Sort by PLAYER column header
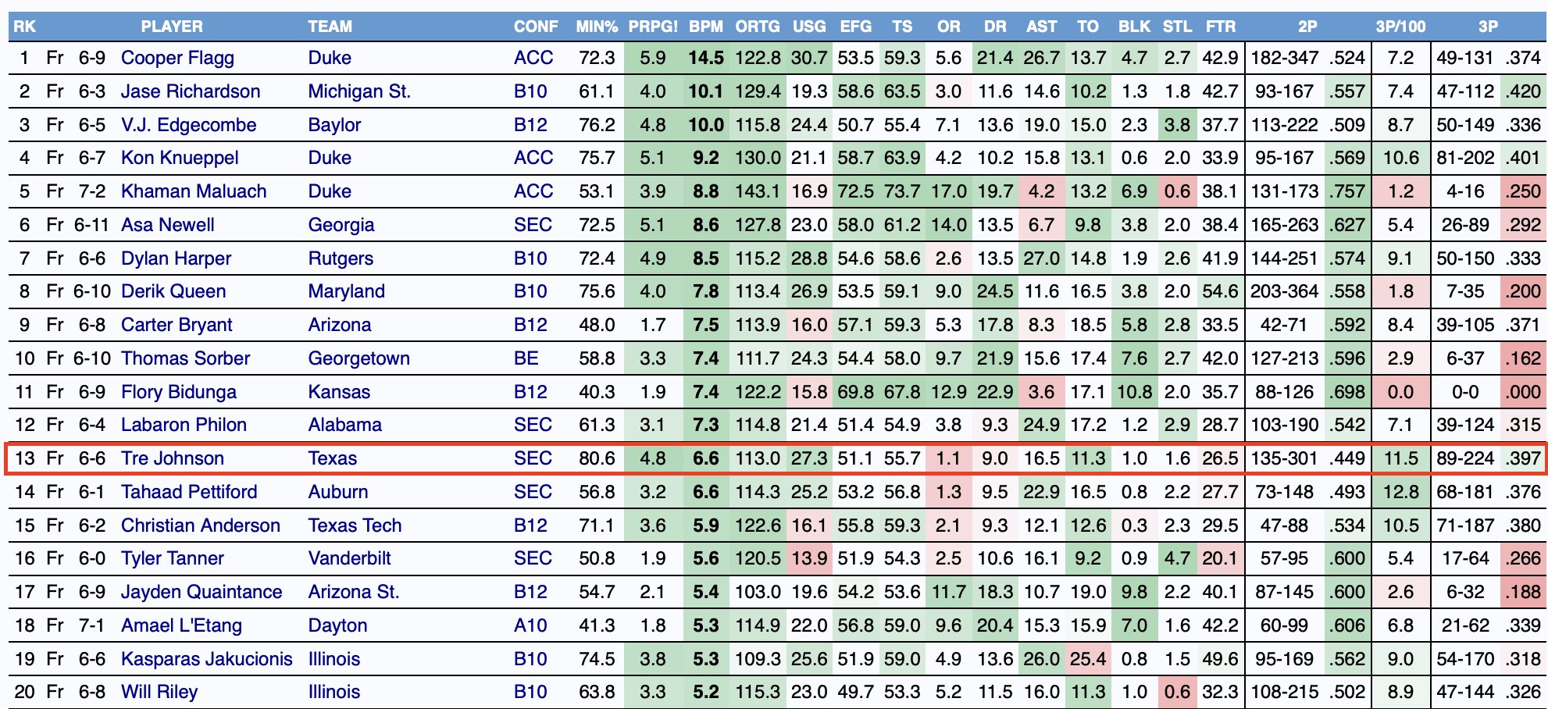This screenshot has width=1548, height=709. coord(172,27)
